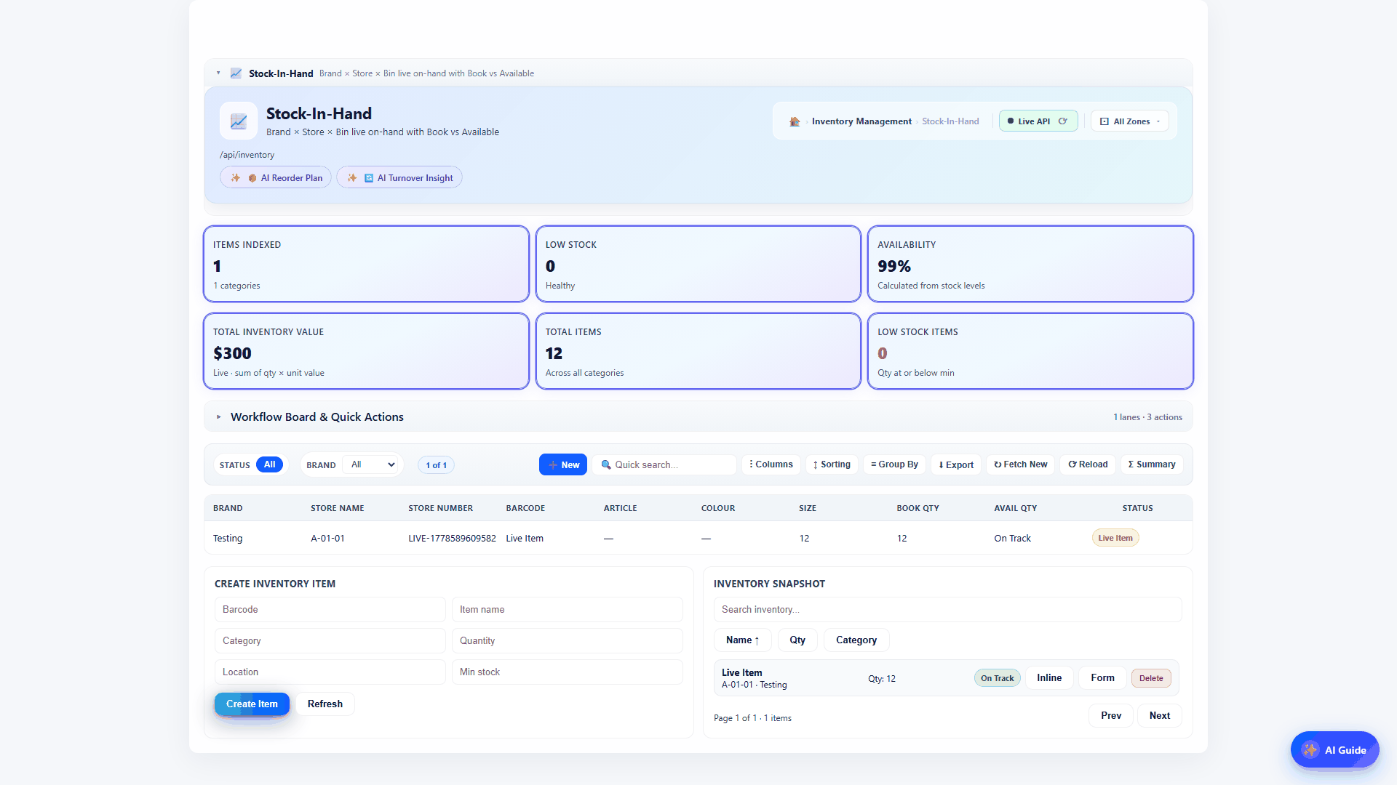Image resolution: width=1397 pixels, height=785 pixels.
Task: Click the refresh icon in Live API badge
Action: click(1063, 121)
